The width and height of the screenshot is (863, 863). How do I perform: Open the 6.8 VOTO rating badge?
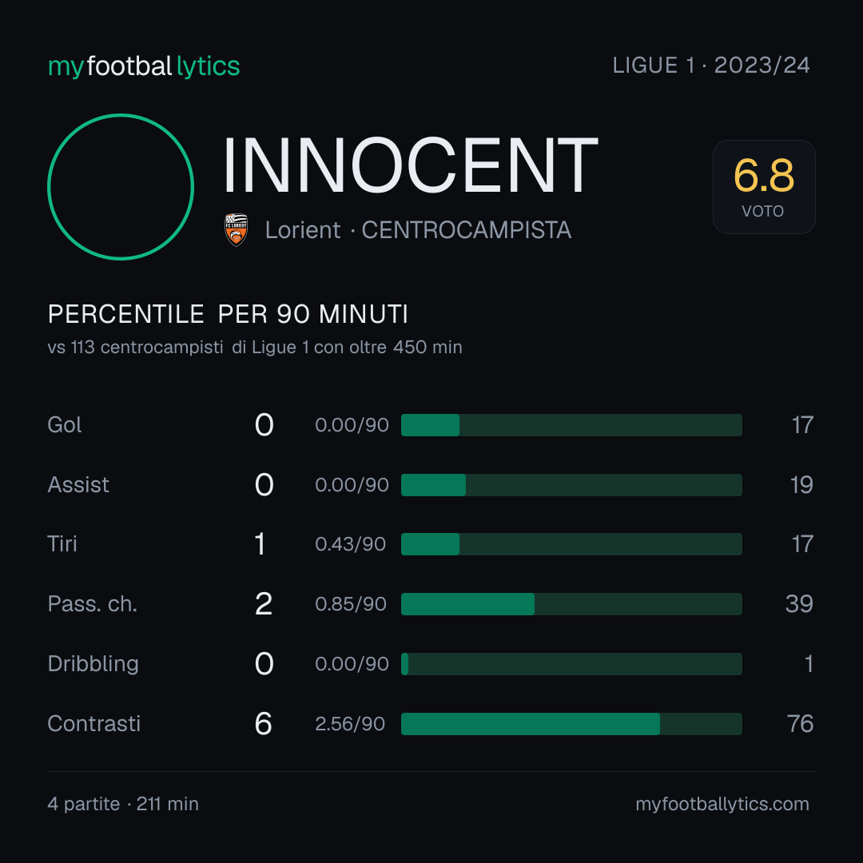[x=764, y=186]
